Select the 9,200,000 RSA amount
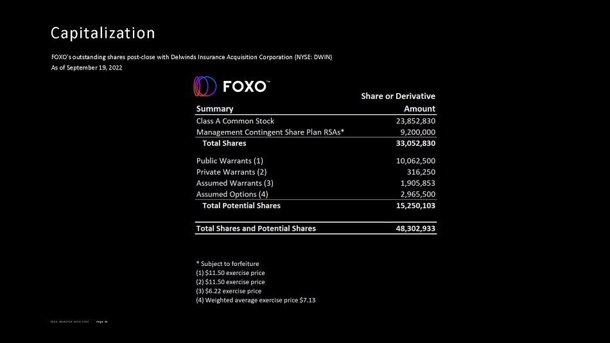610x343 pixels. coord(418,132)
